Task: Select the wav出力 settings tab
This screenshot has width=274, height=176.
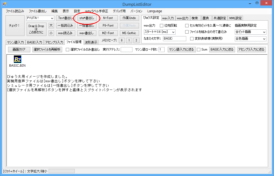Action: (x=183, y=18)
